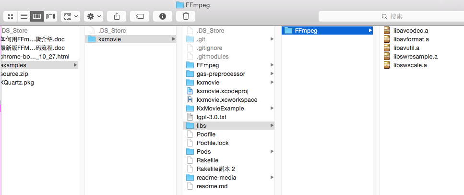Select the gas-preprocessor folder icon

coord(190,74)
